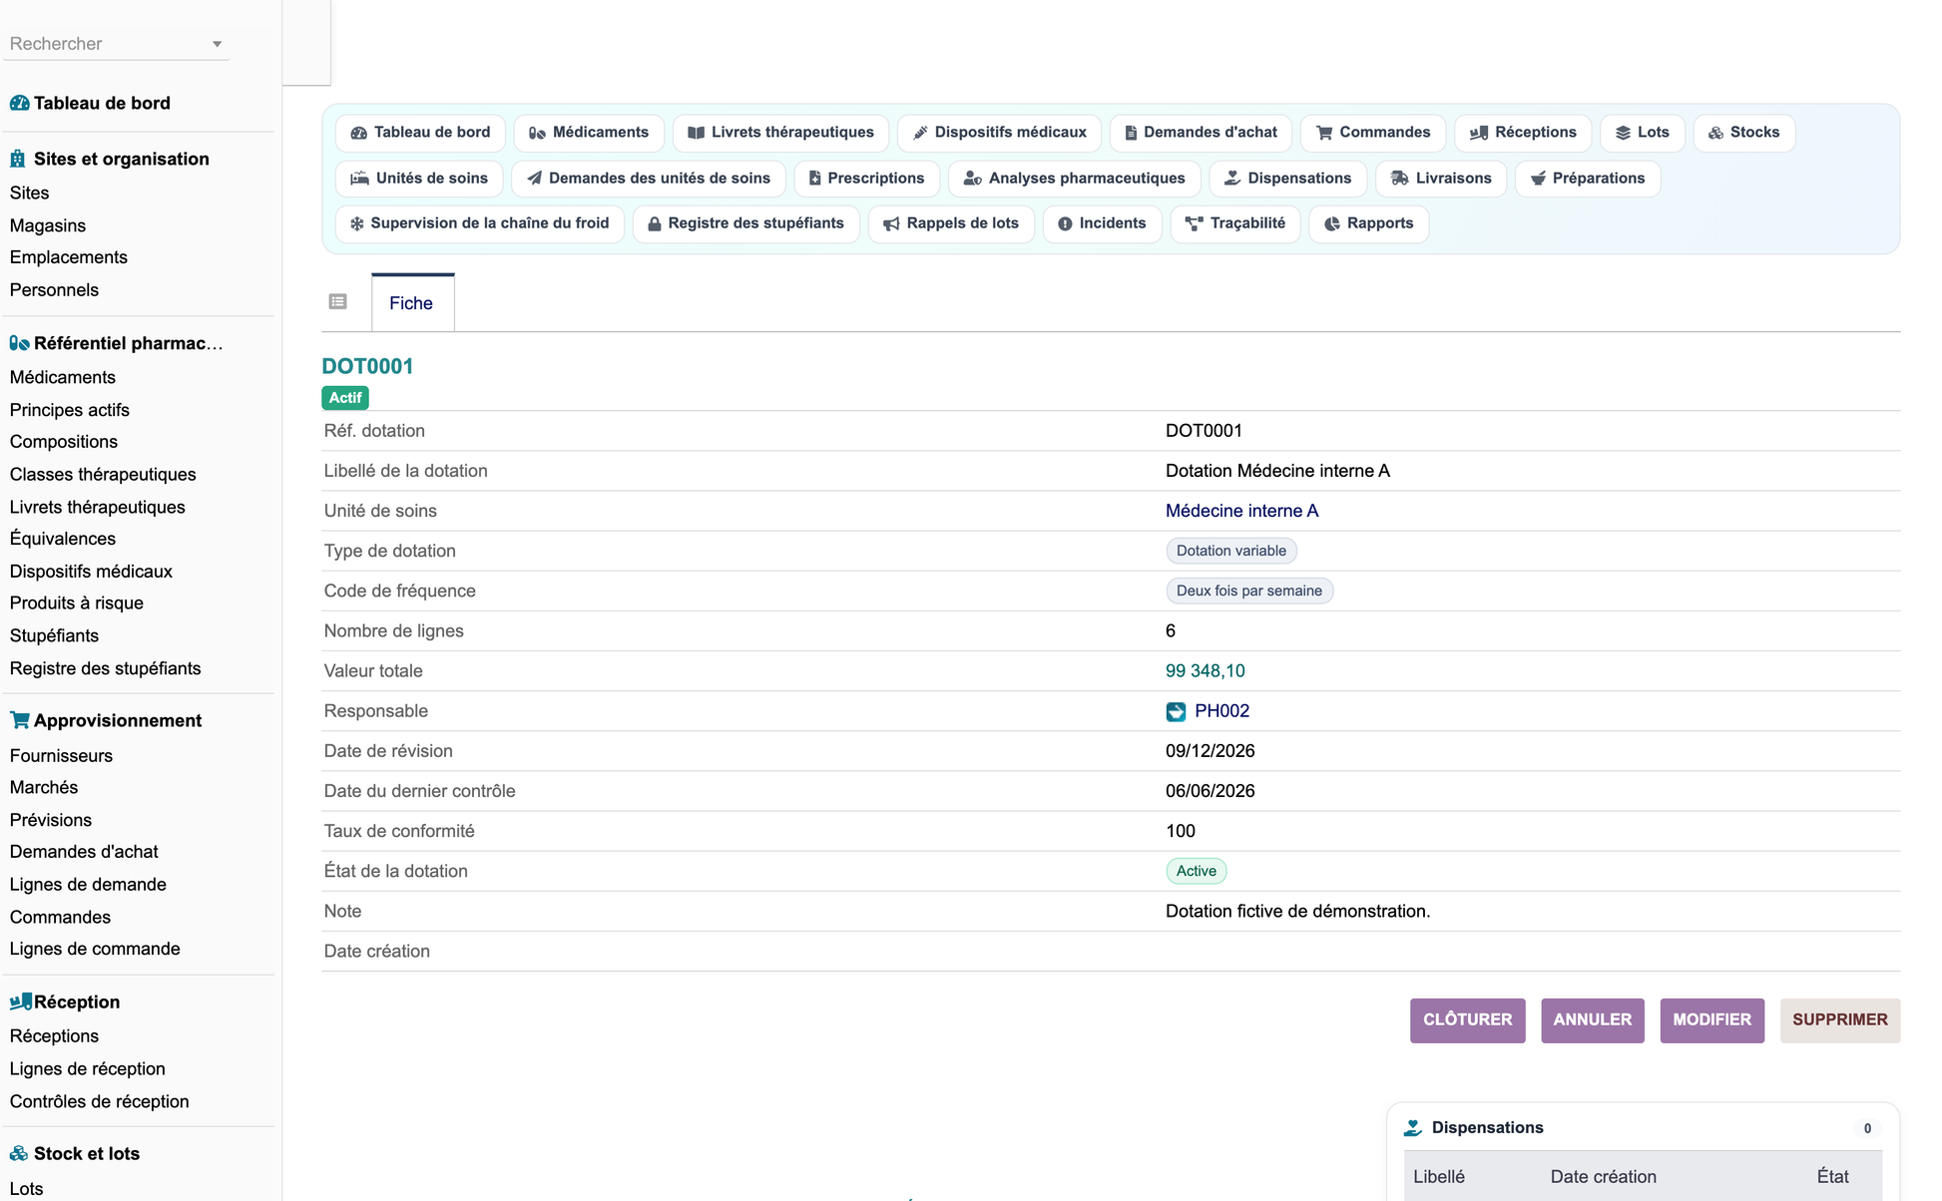Go to Demandes d'achat toolbar shortcut
The image size is (1942, 1201).
point(1201,133)
